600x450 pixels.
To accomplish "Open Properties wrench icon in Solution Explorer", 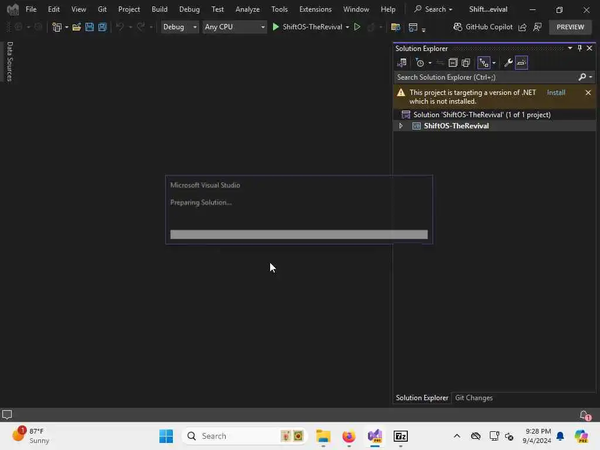I will (508, 63).
